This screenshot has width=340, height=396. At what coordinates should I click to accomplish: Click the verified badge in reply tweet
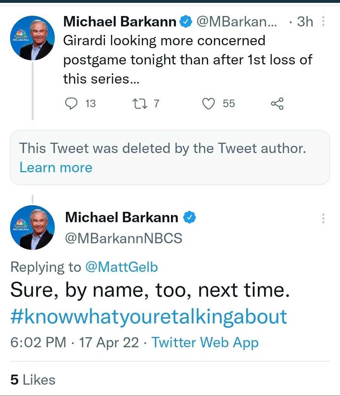click(x=190, y=217)
